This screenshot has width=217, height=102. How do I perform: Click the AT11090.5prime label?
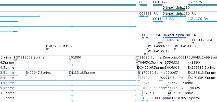148,57
